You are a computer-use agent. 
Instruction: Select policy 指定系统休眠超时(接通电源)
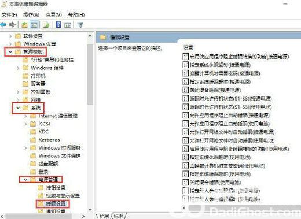pos(216,65)
